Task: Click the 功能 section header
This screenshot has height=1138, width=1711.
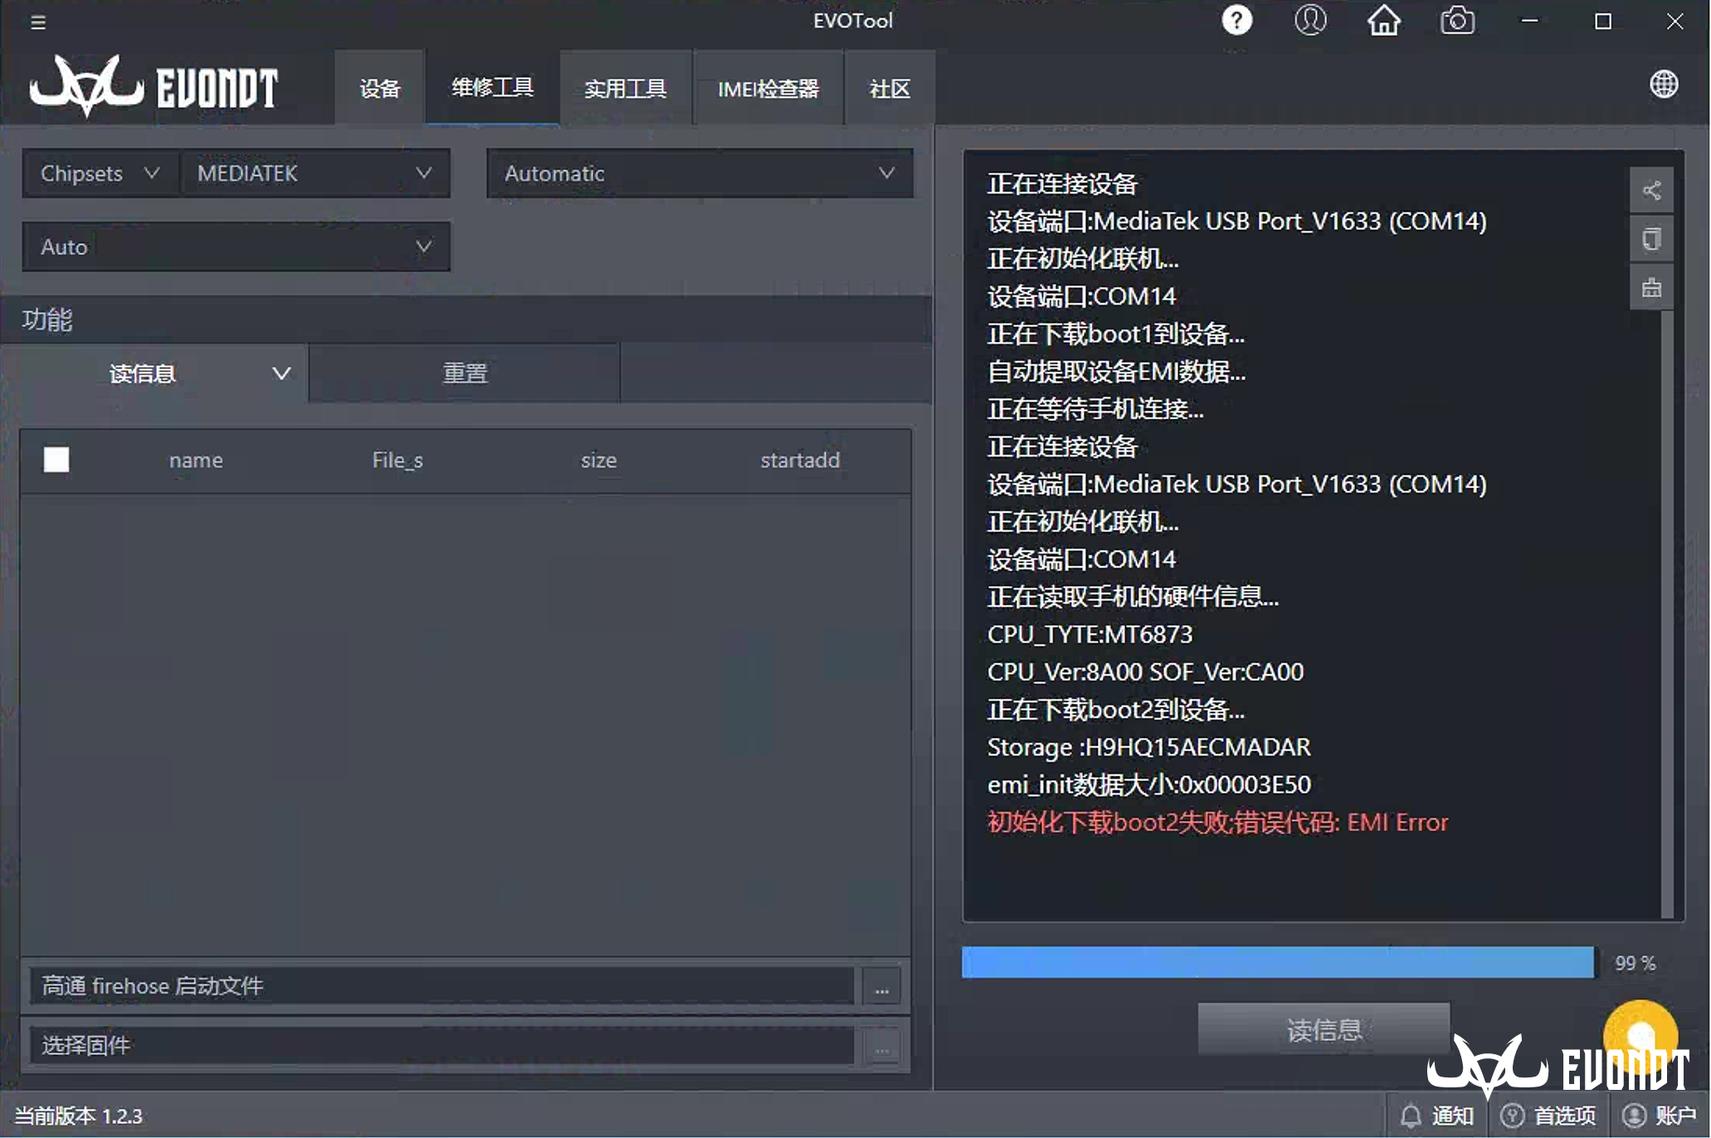Action: [x=47, y=320]
